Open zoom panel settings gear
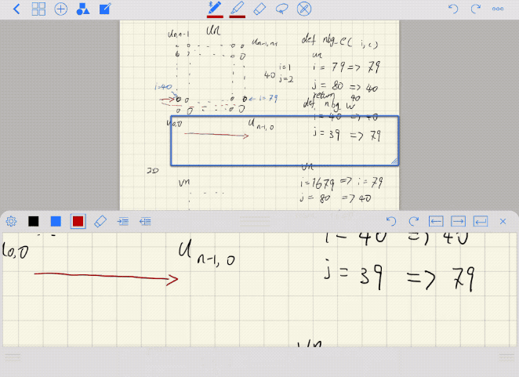 click(x=11, y=221)
